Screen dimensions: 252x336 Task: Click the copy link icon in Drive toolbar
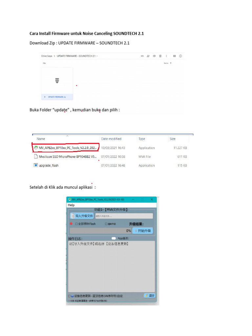[x=142, y=56]
